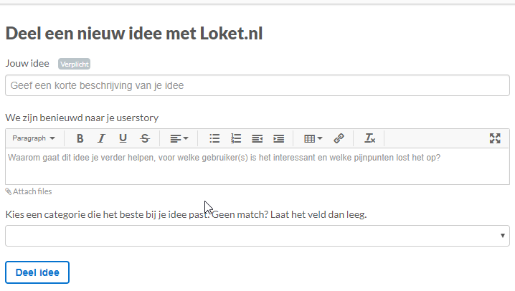This screenshot has width=515, height=291.
Task: Click the Deel idee button
Action: coord(37,272)
